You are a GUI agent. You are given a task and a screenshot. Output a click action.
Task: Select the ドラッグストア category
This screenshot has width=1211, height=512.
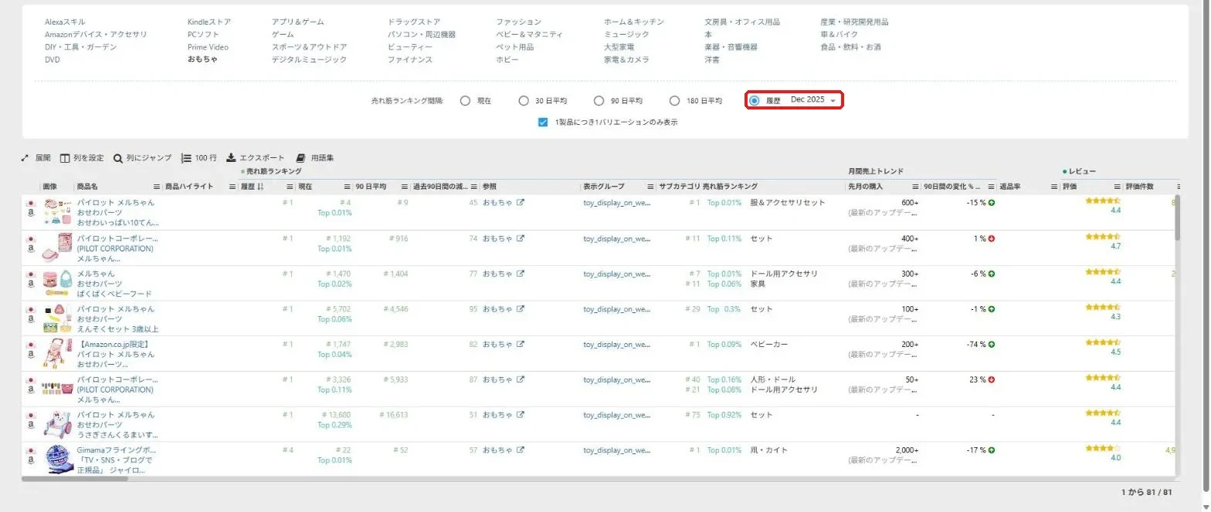[413, 22]
